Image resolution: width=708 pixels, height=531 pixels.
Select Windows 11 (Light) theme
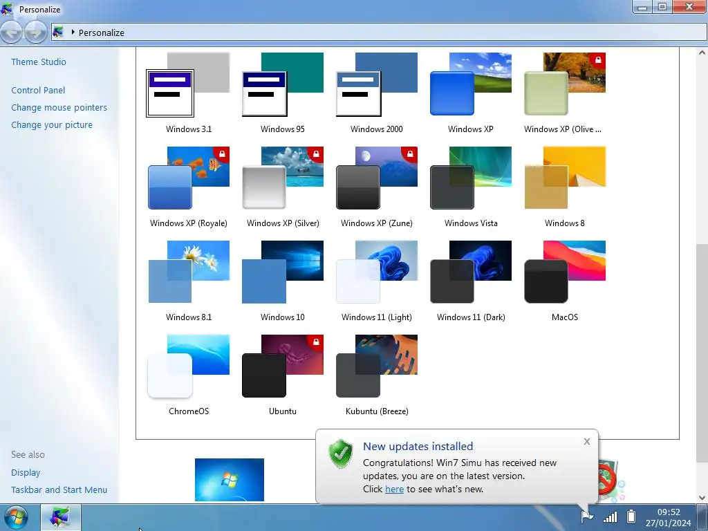[x=377, y=281]
